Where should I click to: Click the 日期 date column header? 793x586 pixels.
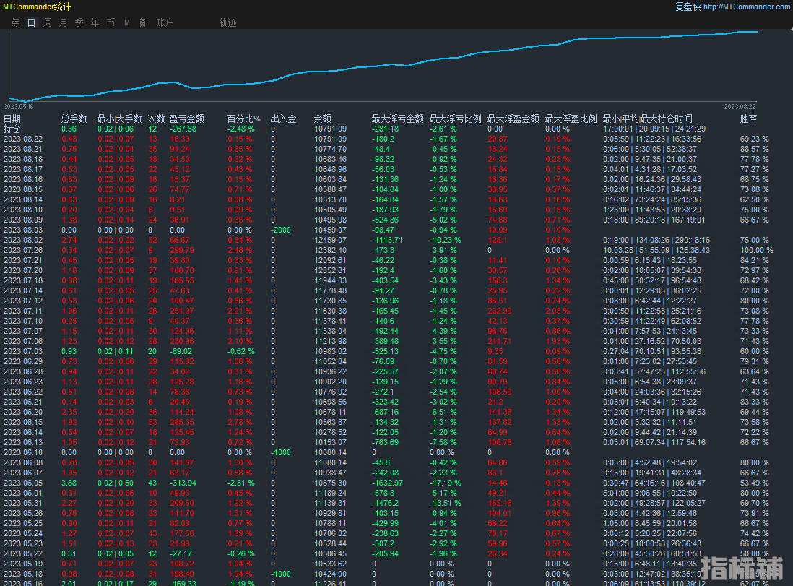point(12,119)
